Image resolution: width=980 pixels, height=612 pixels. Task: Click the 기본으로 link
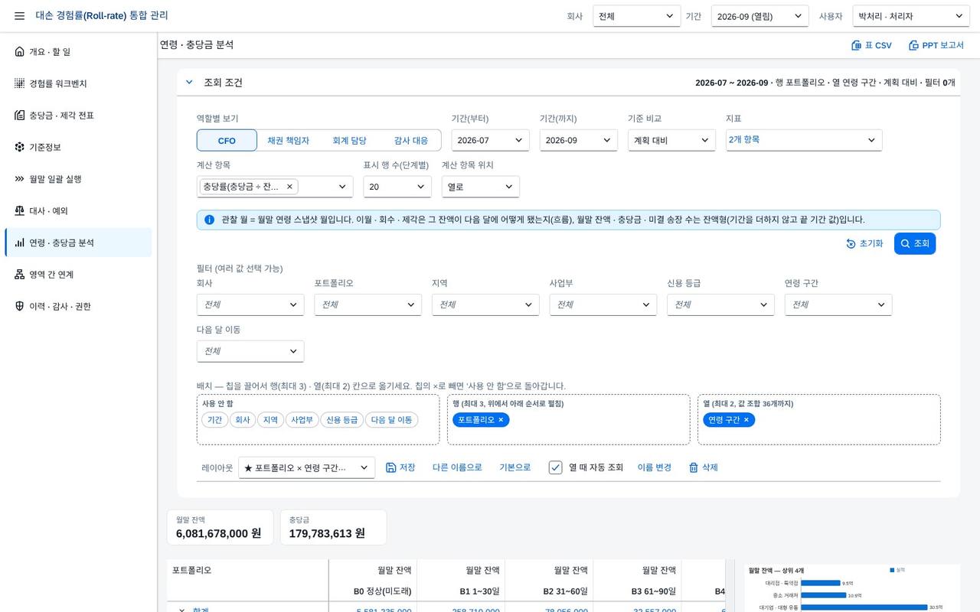[515, 467]
